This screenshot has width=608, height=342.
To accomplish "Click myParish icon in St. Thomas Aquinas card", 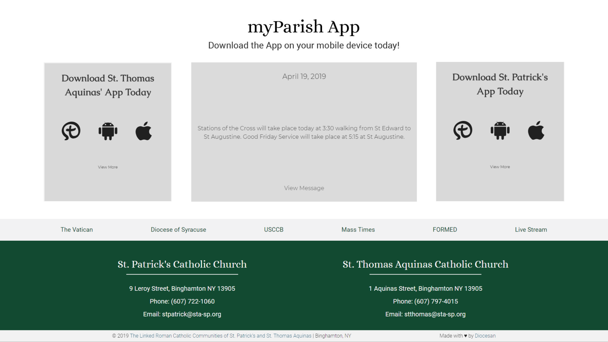I will coord(71,131).
